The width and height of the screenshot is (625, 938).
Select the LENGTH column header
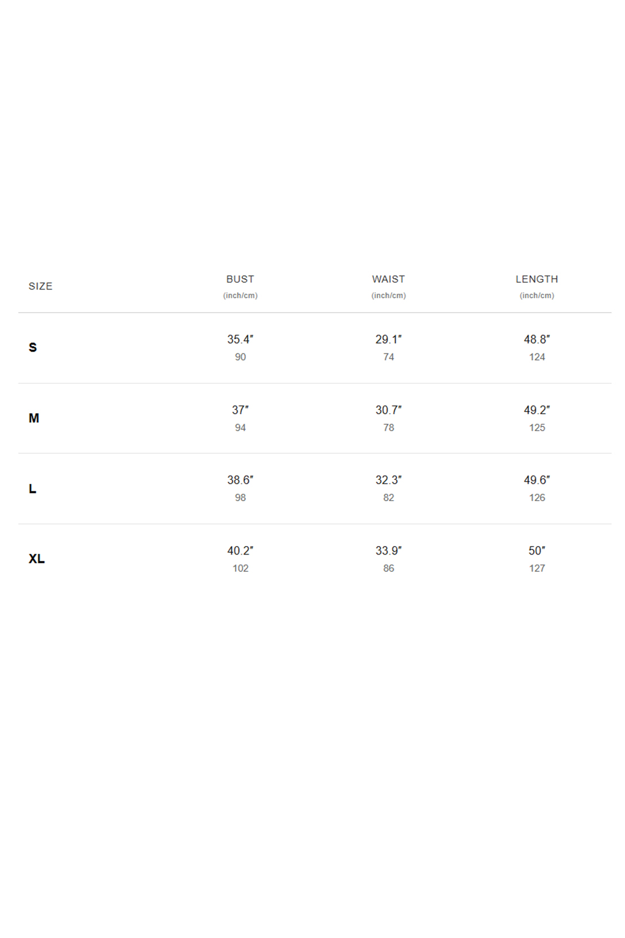[537, 279]
